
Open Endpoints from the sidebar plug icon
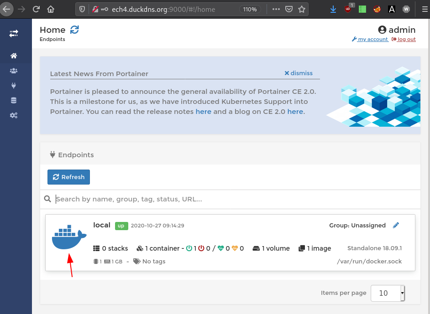14,86
